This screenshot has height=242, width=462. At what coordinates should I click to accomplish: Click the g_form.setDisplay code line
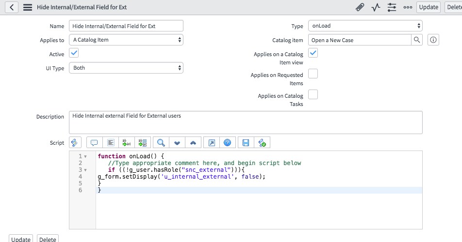[181, 177]
